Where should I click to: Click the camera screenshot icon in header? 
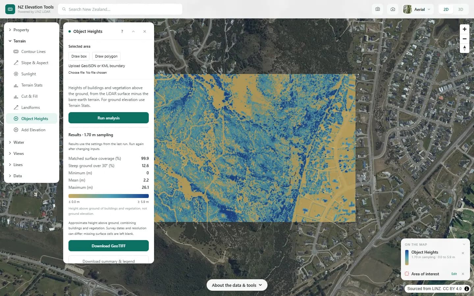tap(378, 9)
